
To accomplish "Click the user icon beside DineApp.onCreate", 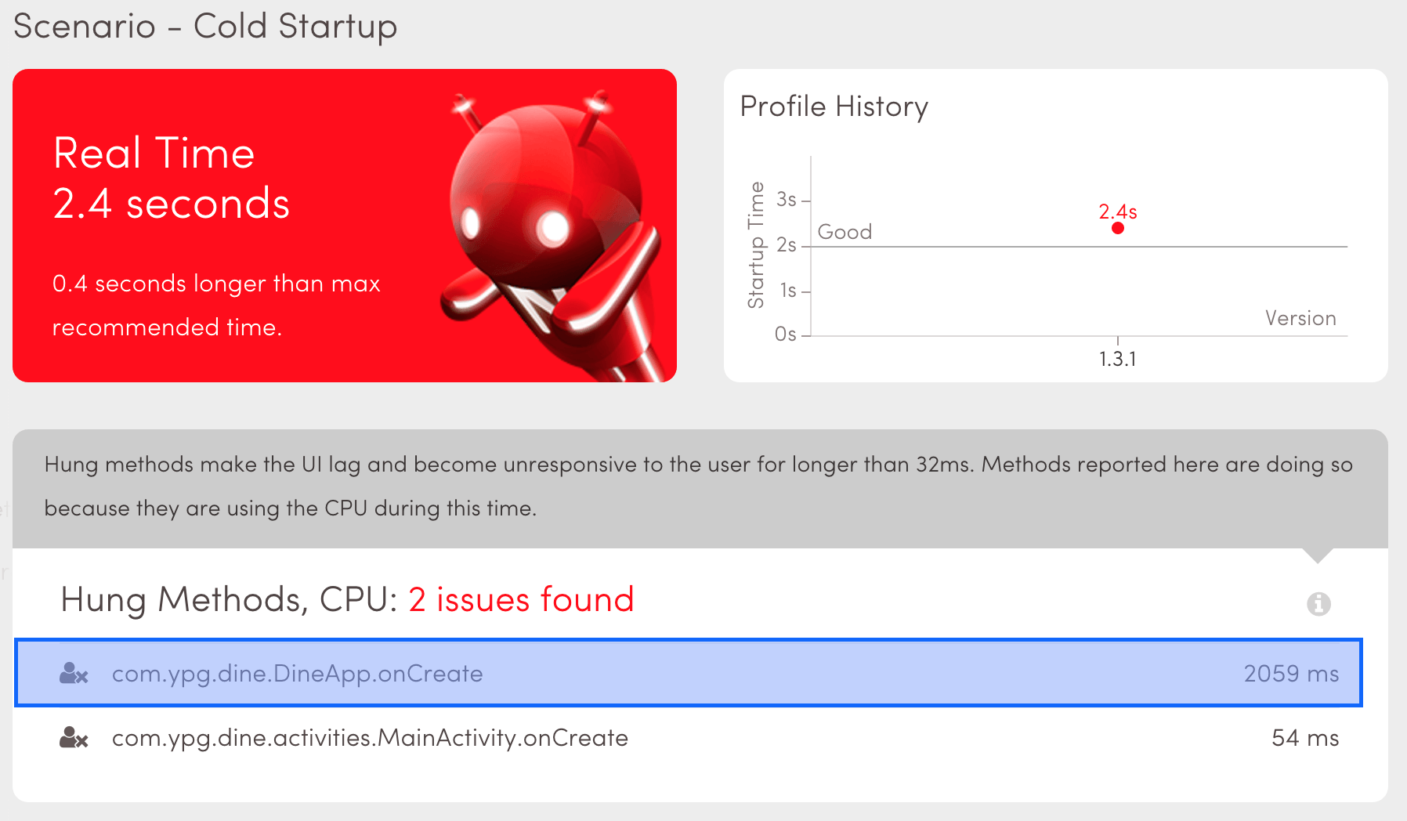I will tap(74, 674).
